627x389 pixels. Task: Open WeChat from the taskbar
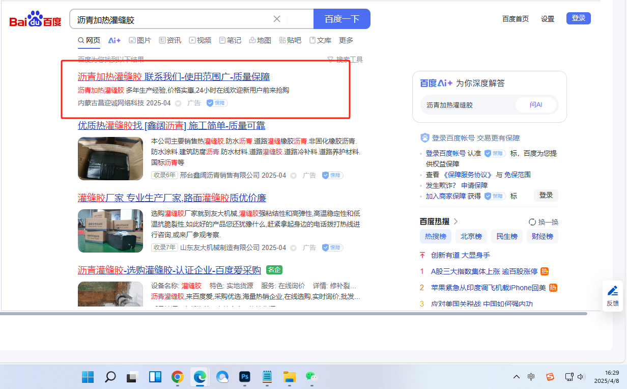pyautogui.click(x=311, y=377)
